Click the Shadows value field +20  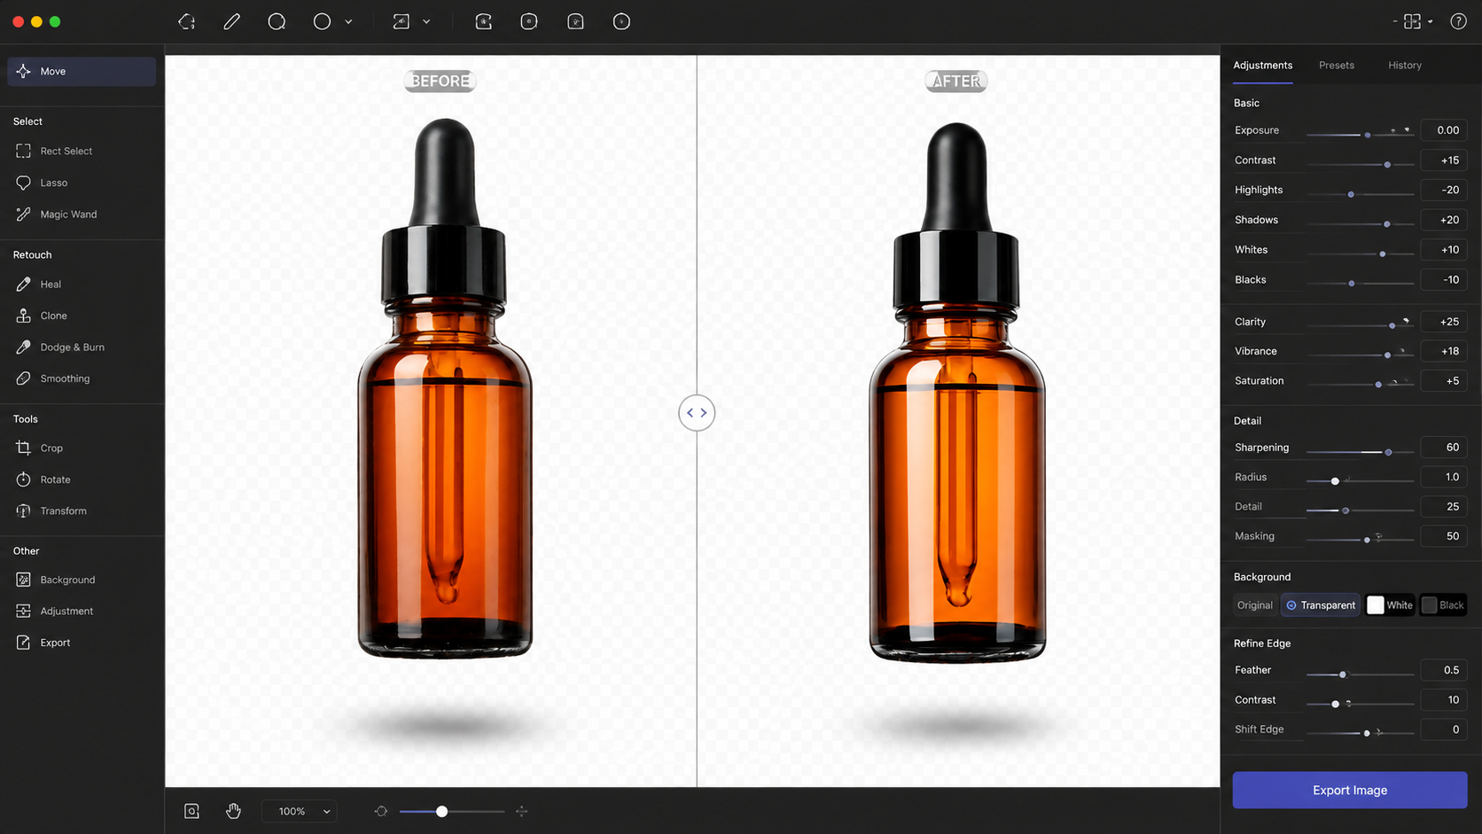[1444, 220]
